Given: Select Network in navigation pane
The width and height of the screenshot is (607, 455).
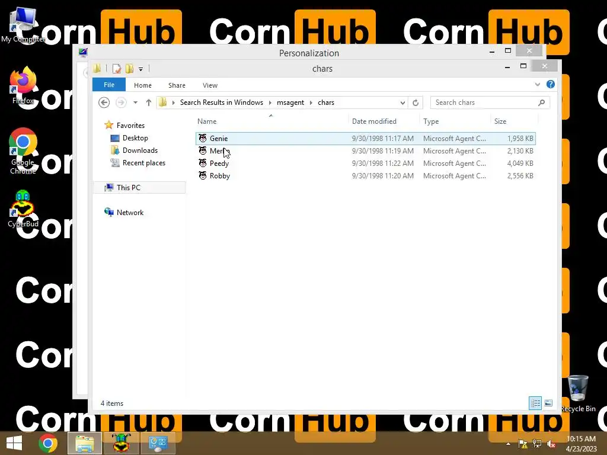Looking at the screenshot, I should tap(130, 213).
